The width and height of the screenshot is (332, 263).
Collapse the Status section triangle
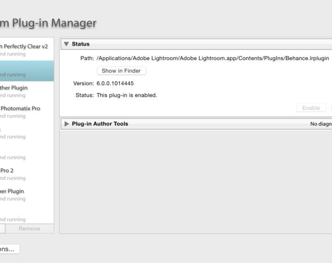click(66, 44)
